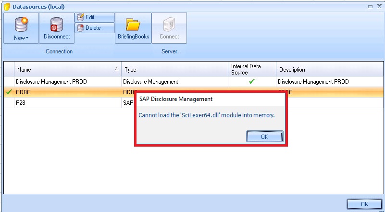
Task: Click the Delete connection button
Action: (x=95, y=28)
